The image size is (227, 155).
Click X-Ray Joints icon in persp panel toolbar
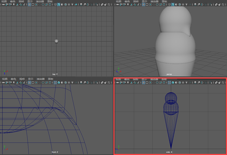point(223,4)
